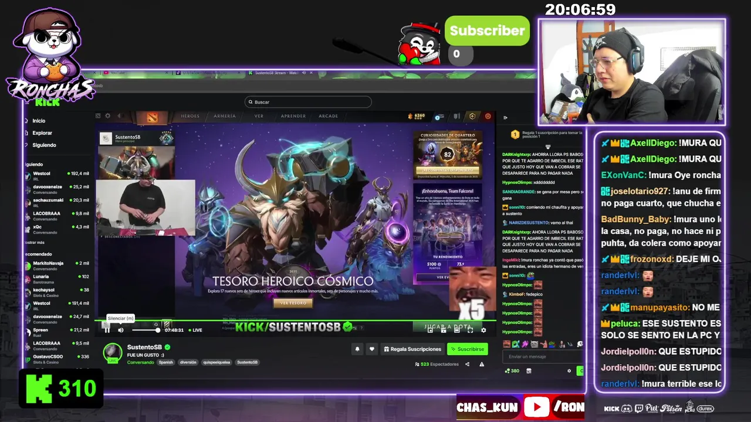Image resolution: width=751 pixels, height=422 pixels.
Task: Expand the subscription leaderboard chevron
Action: pyautogui.click(x=547, y=147)
